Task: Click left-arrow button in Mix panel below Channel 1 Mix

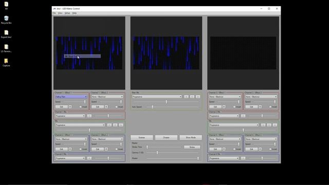Action: click(x=109, y=125)
